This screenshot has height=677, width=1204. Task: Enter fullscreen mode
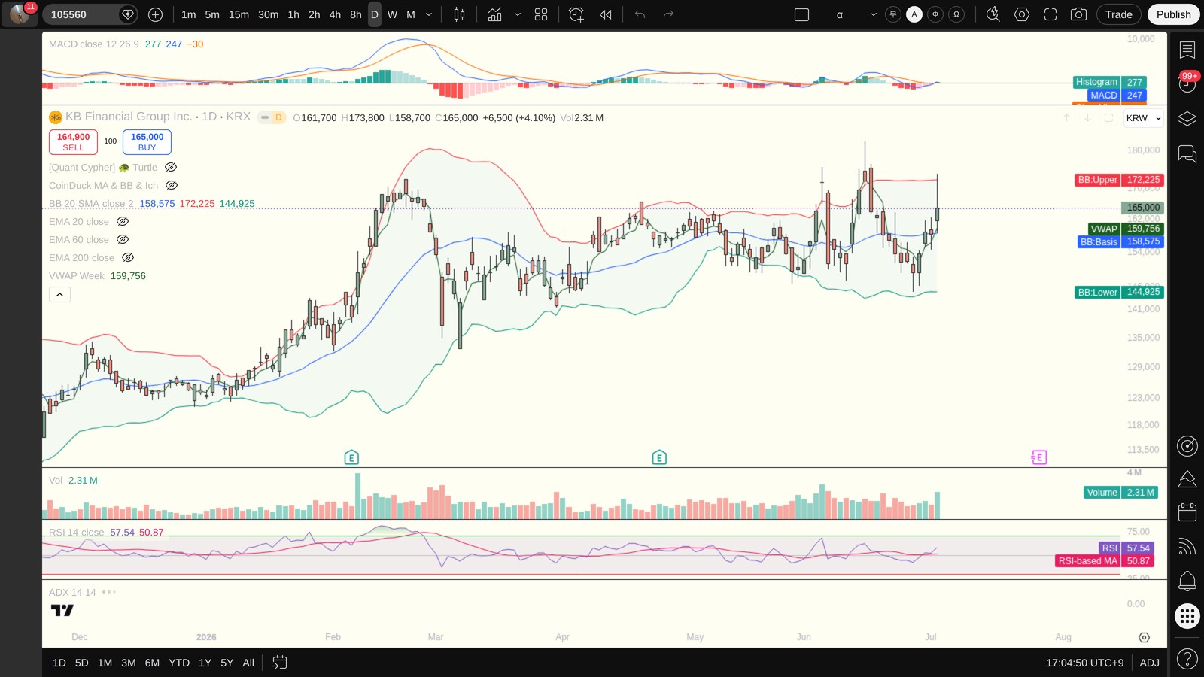1050,14
